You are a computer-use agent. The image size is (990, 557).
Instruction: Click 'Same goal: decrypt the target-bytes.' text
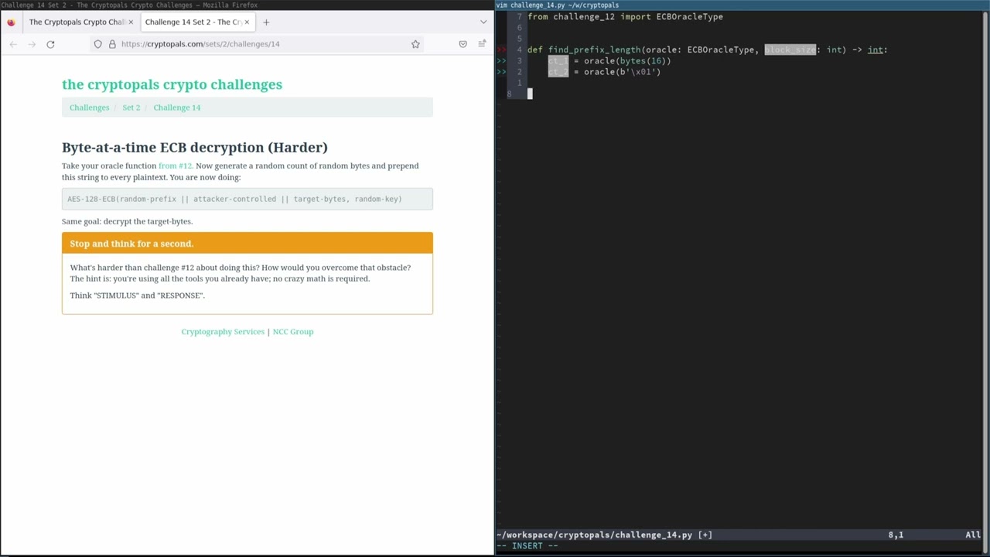coord(127,221)
